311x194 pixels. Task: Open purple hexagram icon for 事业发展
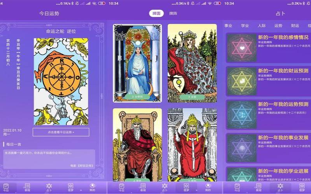(242, 148)
